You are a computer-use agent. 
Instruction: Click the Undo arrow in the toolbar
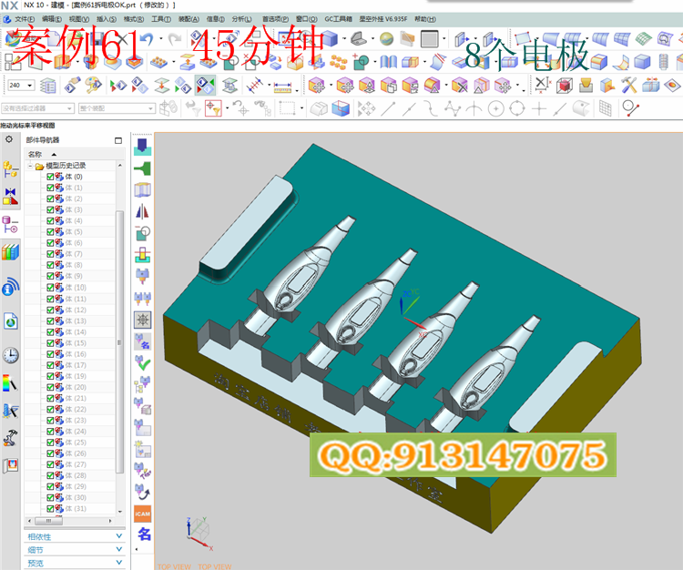tap(148, 40)
